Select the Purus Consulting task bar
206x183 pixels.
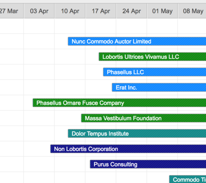(x=148, y=164)
